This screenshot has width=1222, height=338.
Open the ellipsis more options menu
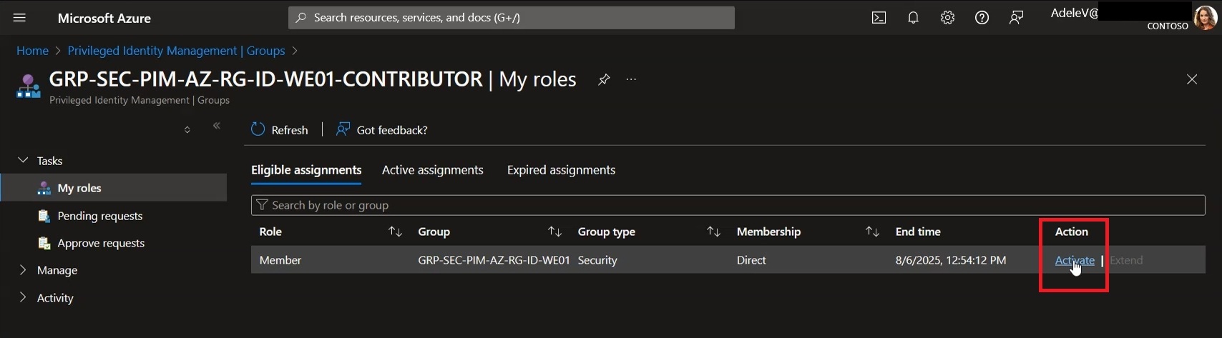(x=631, y=79)
